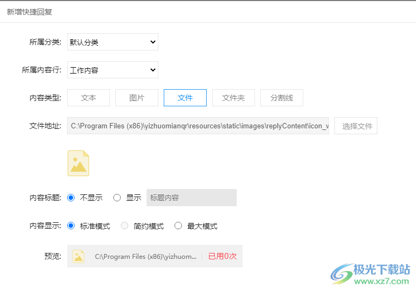The height and width of the screenshot is (290, 416).
Task: Select the 分割线 content type
Action: 281,98
